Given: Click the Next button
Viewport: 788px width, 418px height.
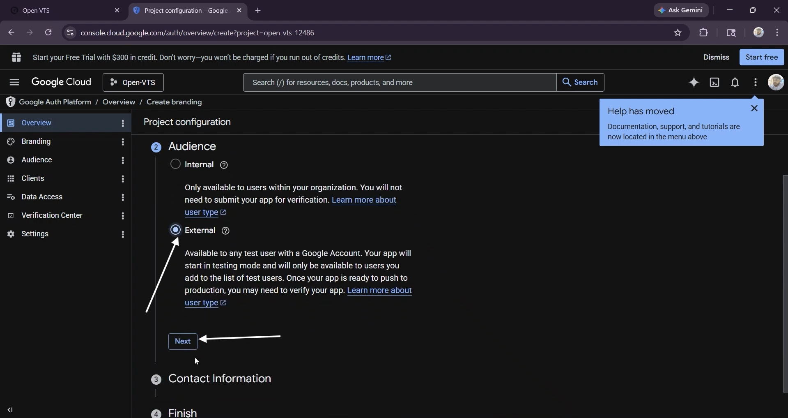Looking at the screenshot, I should pyautogui.click(x=183, y=342).
